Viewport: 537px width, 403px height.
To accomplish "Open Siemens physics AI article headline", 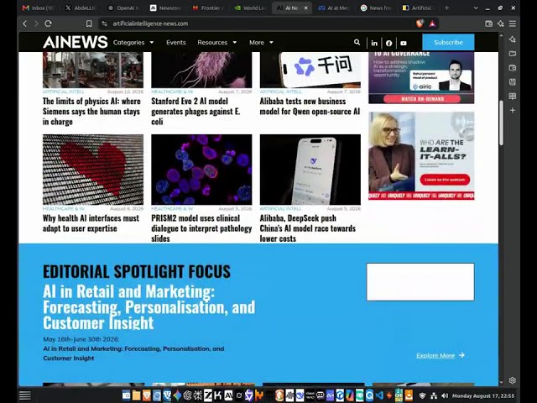I will (91, 112).
